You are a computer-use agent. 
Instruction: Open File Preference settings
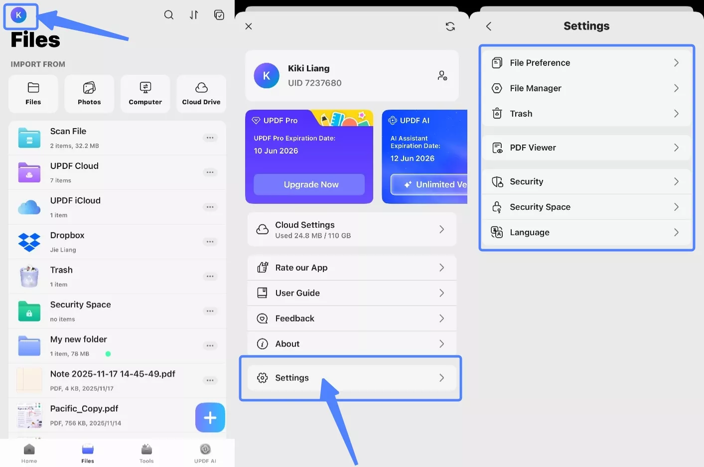(587, 63)
